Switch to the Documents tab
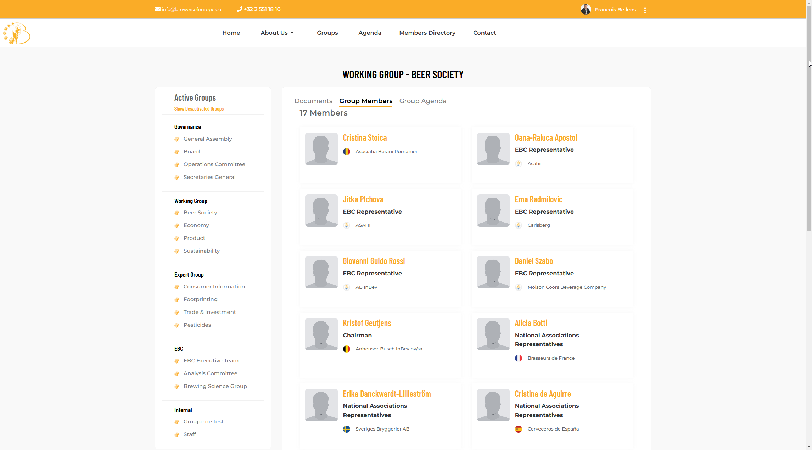 click(x=313, y=101)
